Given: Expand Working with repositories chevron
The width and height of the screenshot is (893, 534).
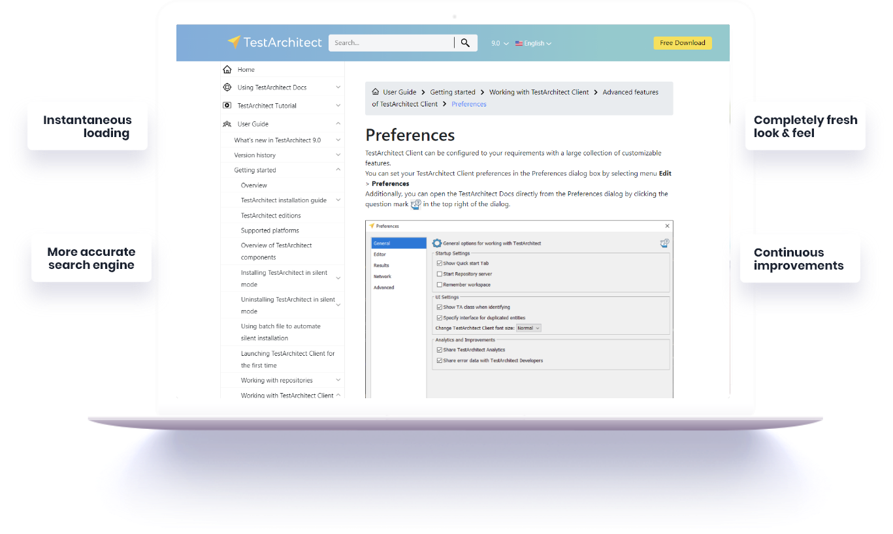Looking at the screenshot, I should pyautogui.click(x=338, y=380).
